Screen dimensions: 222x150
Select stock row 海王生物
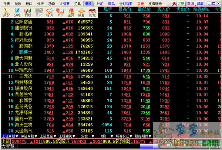pos(112,125)
